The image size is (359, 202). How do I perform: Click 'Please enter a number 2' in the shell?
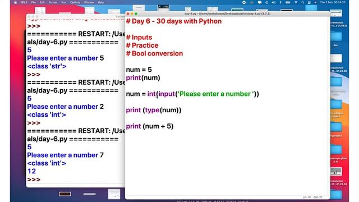65,107
